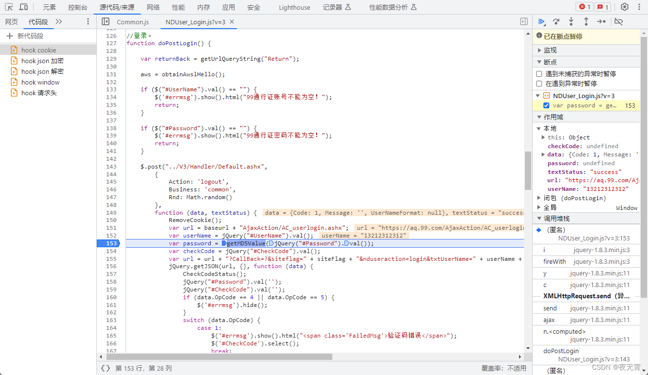Switch to the 网络 tab
The height and width of the screenshot is (375, 648).
153,7
